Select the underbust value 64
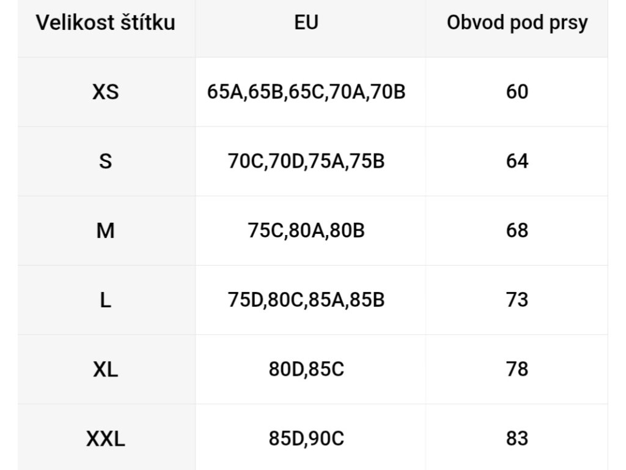626x470 pixels. point(517,162)
